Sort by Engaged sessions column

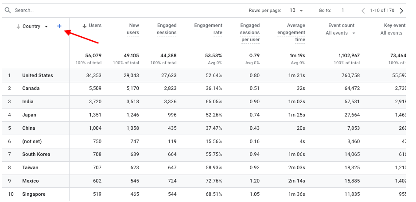tap(167, 29)
